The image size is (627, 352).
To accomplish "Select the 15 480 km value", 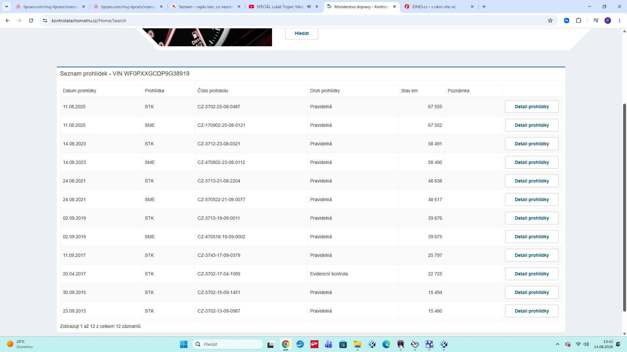I will click(435, 311).
